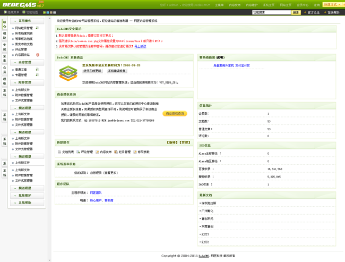This screenshot has height=262, width=345.
Task: Click the 栏目管理 quick action icon
Action: point(116,152)
